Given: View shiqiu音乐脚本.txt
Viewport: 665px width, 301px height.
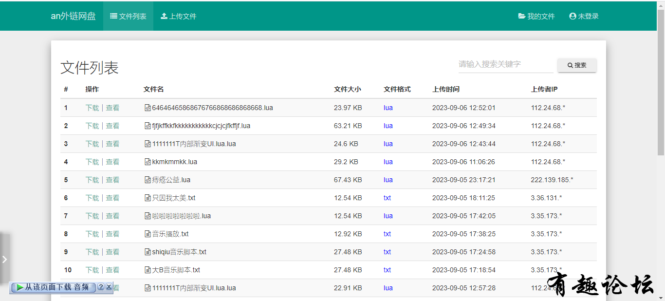Looking at the screenshot, I should pyautogui.click(x=112, y=252).
